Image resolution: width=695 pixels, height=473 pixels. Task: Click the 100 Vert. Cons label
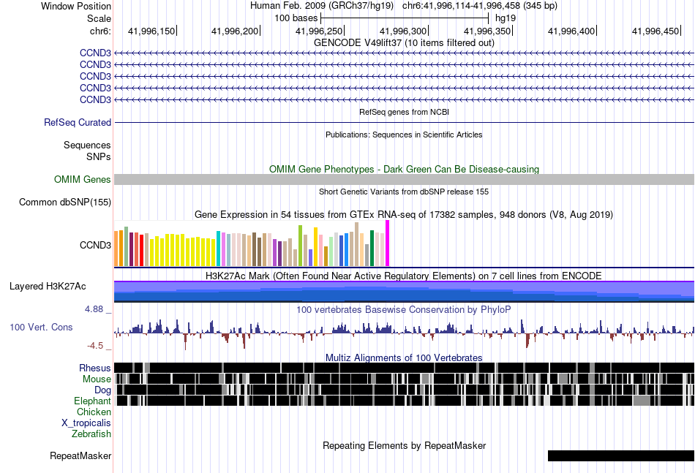click(x=41, y=328)
